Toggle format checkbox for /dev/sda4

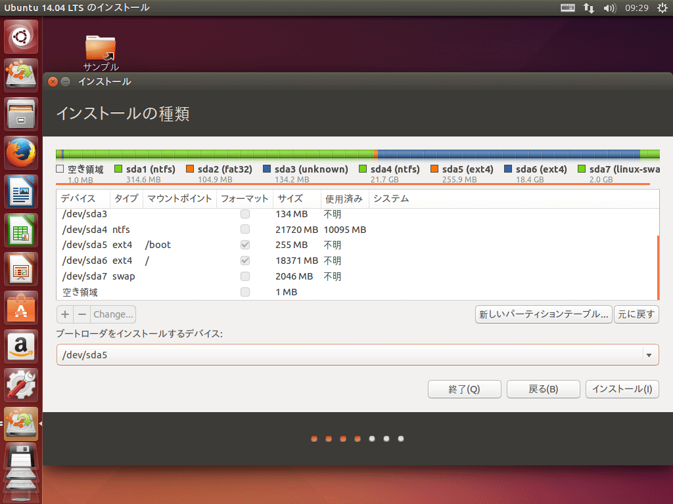tap(245, 229)
